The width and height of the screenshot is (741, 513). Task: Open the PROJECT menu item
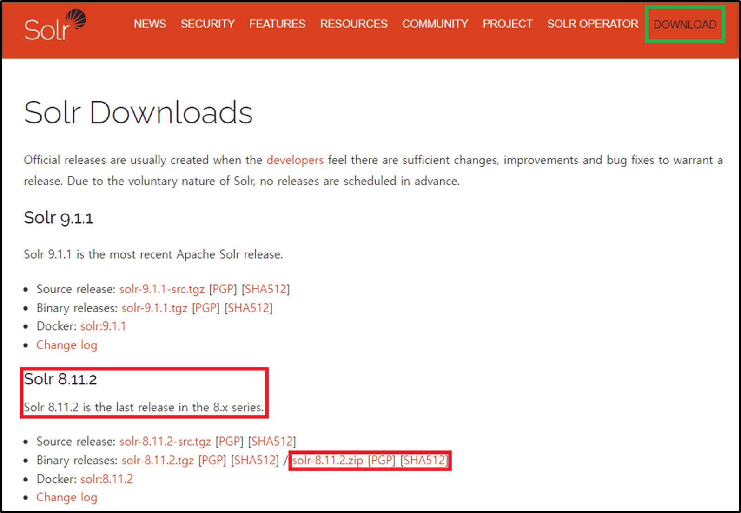(x=507, y=24)
